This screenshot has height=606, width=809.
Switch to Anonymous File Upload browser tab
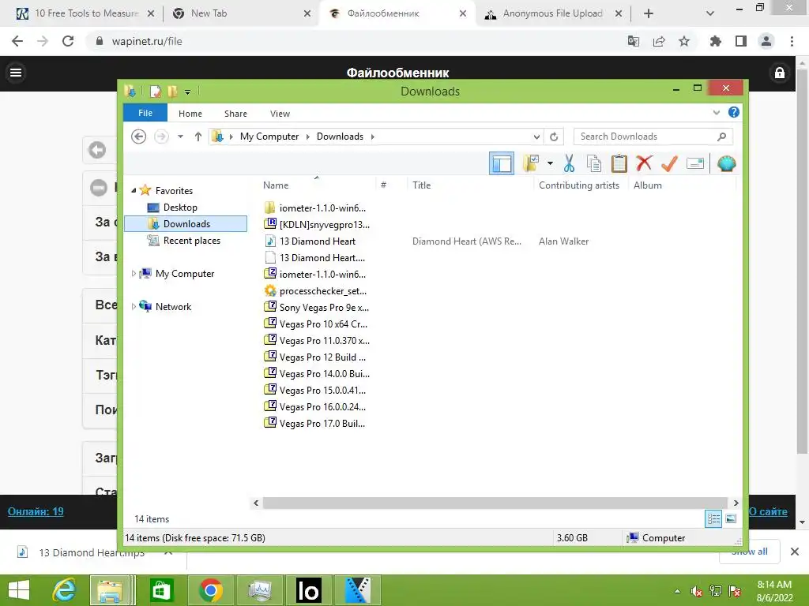pyautogui.click(x=552, y=13)
